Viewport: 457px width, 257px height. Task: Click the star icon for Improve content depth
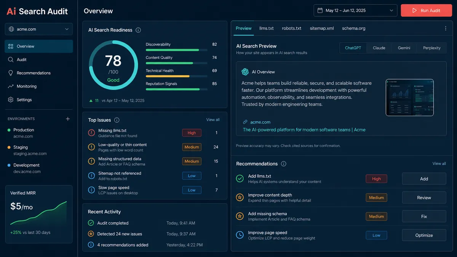[x=240, y=197]
